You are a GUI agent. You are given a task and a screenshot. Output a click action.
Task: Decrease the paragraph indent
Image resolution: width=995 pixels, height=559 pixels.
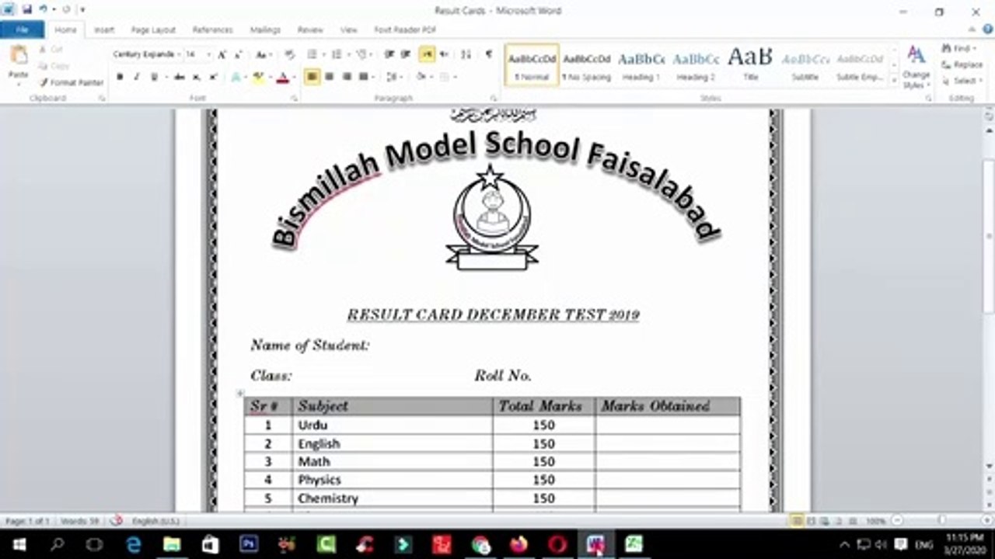pos(389,54)
